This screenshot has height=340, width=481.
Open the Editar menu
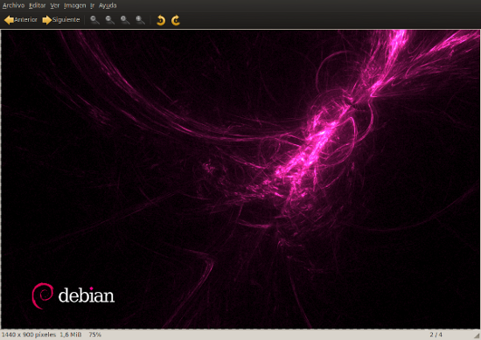[x=37, y=5]
